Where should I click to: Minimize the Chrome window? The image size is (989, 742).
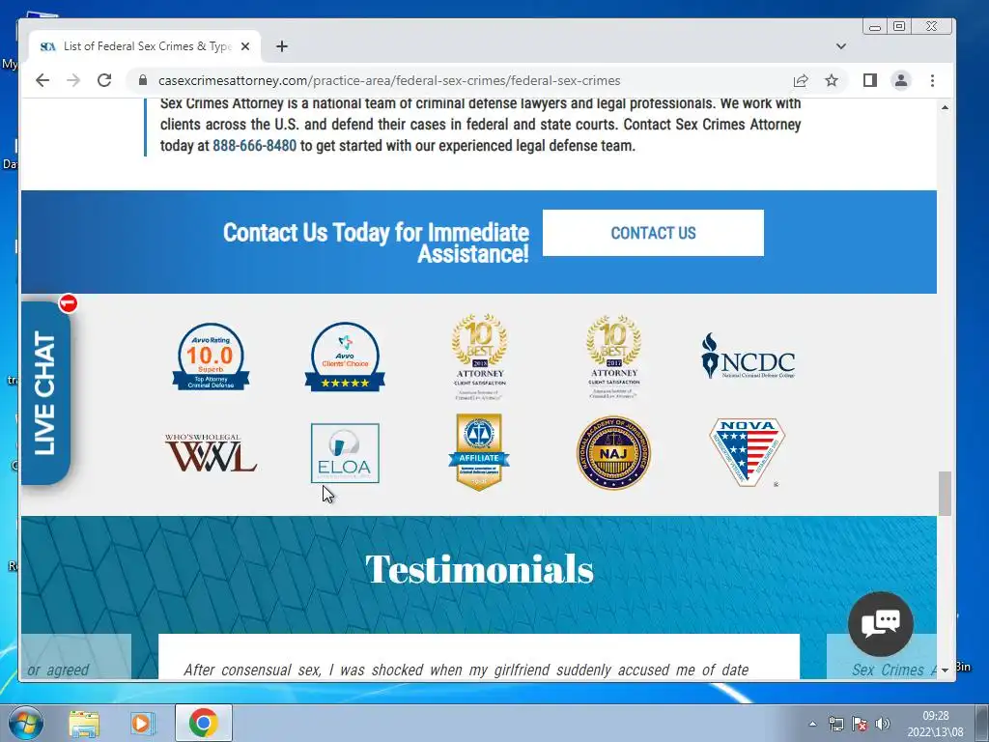click(x=875, y=26)
